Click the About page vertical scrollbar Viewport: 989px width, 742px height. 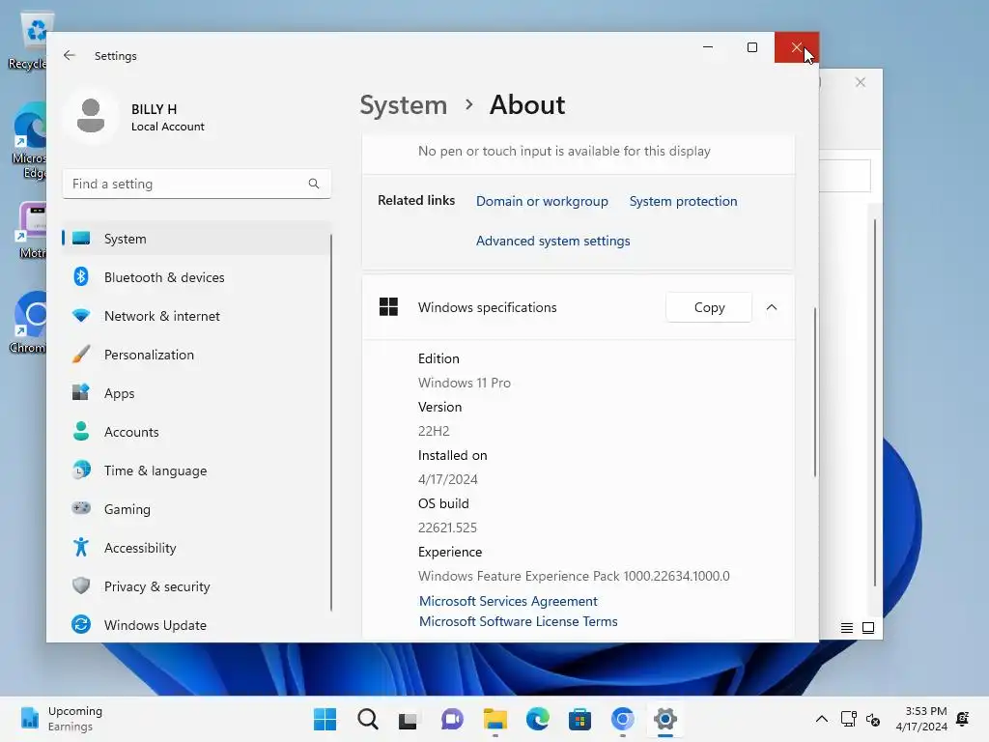[x=815, y=391]
